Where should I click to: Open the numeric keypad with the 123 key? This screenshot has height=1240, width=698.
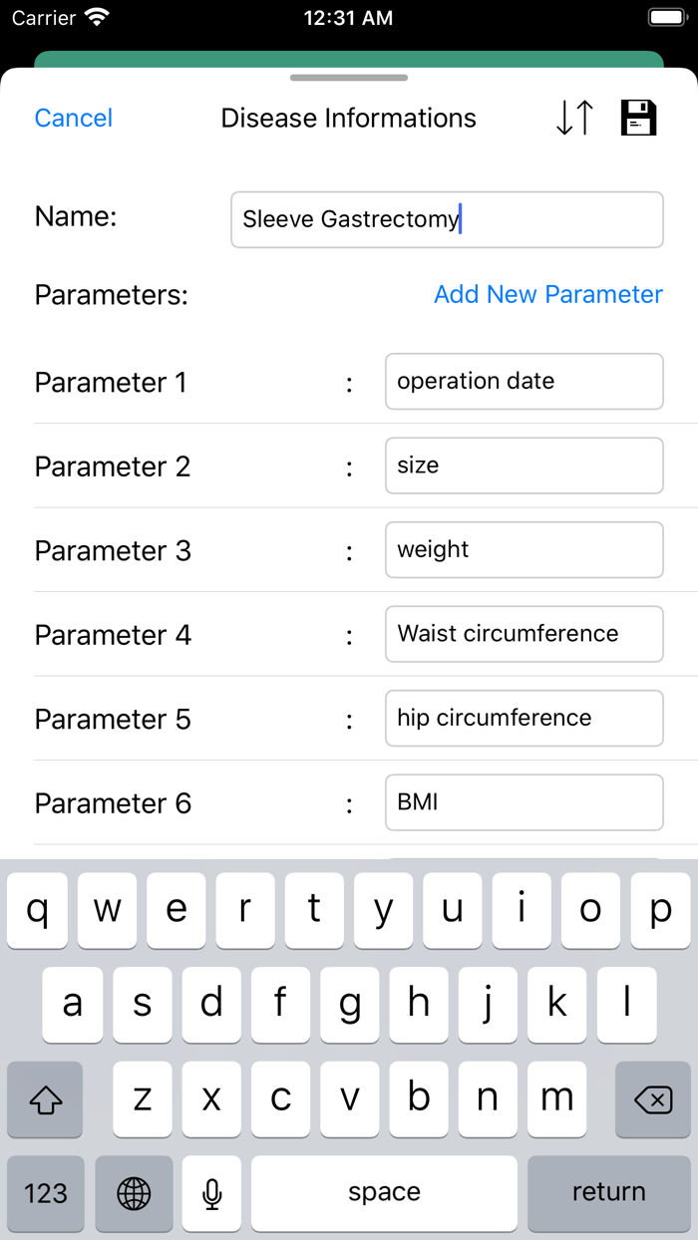click(45, 1193)
